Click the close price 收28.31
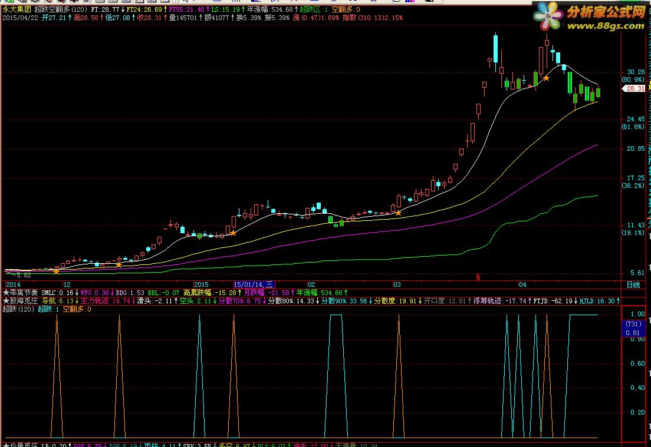Screen dimensions: 651x447 [149, 18]
